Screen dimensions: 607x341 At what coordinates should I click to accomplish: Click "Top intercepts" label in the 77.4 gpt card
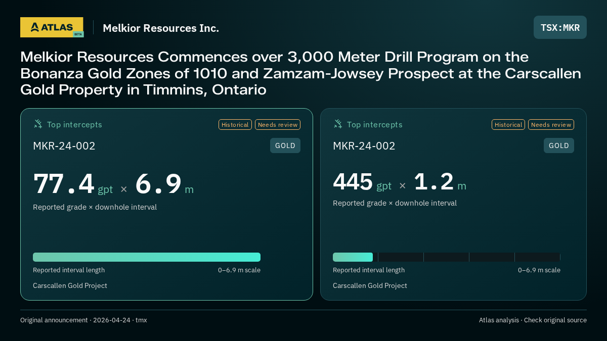pos(74,124)
